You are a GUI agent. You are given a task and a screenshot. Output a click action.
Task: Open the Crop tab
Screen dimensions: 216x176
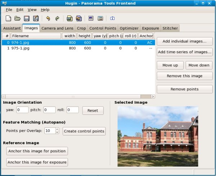[81, 28]
